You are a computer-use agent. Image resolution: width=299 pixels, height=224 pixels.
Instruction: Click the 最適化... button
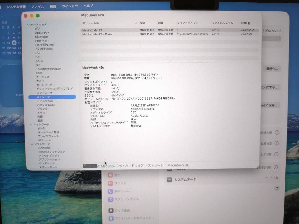pos(272,69)
